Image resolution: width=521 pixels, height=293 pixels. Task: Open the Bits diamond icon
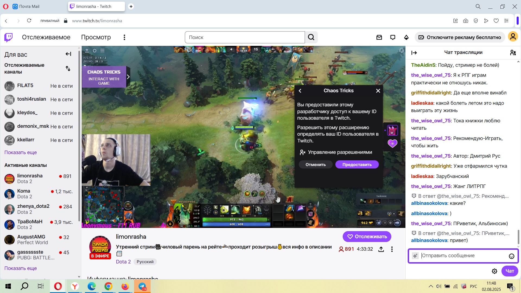[x=406, y=37]
